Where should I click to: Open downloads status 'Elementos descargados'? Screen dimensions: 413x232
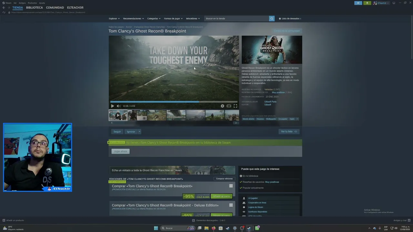coord(209,220)
